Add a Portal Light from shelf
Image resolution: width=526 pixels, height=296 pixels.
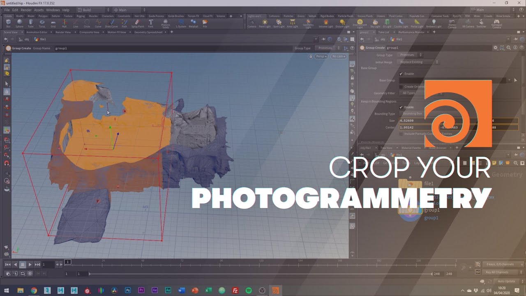click(x=417, y=23)
